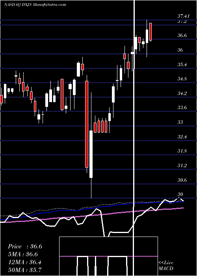Screen dimensions: 197x276
Task: Click the long white candlestick bottoming near 30.6
Action: click(x=91, y=154)
